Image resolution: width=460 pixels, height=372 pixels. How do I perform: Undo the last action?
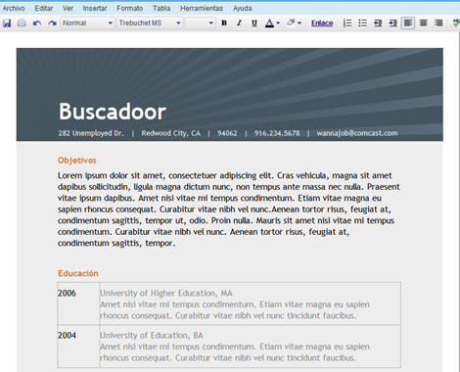(x=37, y=23)
